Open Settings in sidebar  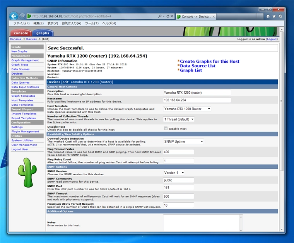(x=17, y=127)
